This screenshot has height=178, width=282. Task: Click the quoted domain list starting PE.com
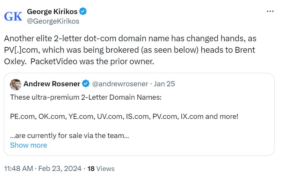(x=124, y=116)
